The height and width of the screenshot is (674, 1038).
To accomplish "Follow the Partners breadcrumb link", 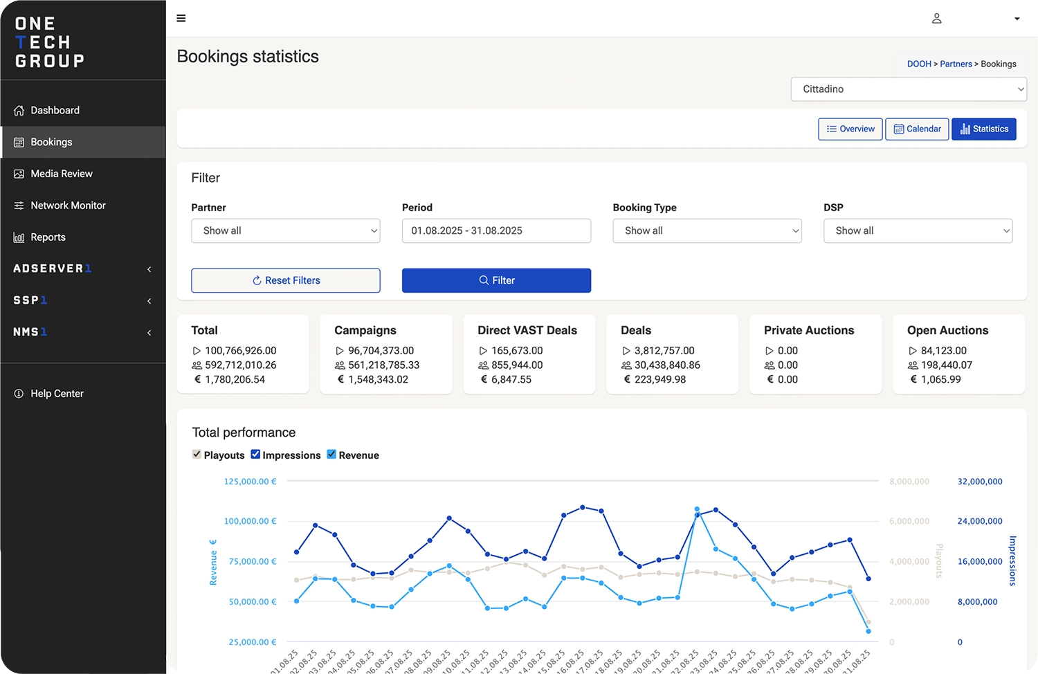I will 956,64.
